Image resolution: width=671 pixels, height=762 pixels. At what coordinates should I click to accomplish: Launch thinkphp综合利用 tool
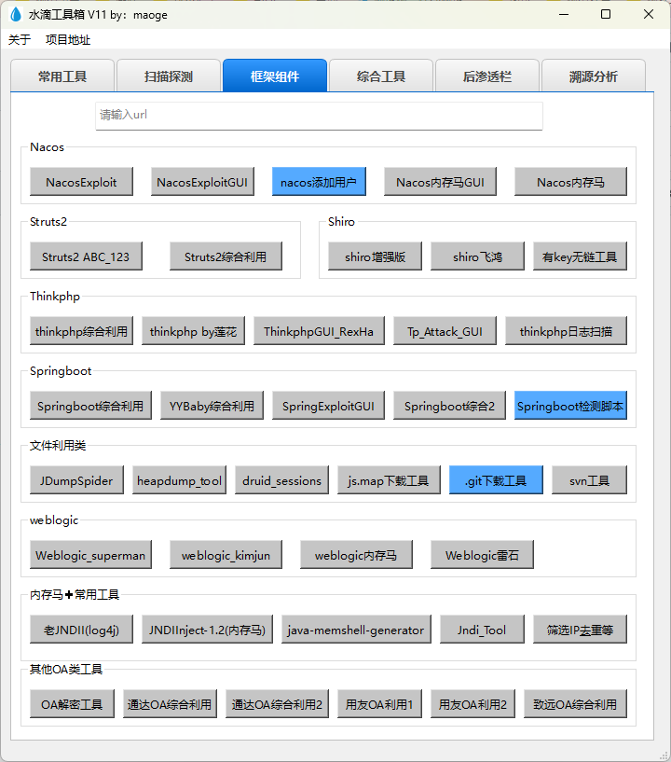[82, 331]
